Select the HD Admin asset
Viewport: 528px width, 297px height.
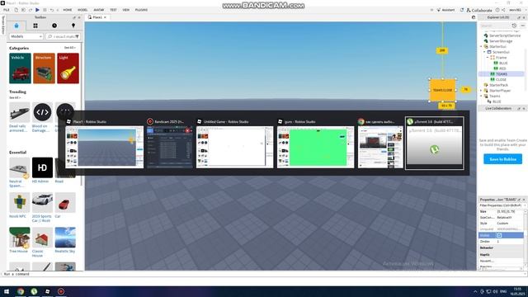coord(42,171)
